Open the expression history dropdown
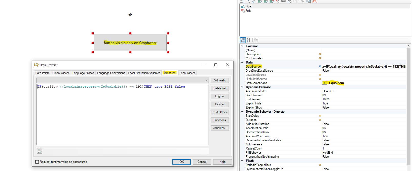412x171 pixels. (x=206, y=80)
